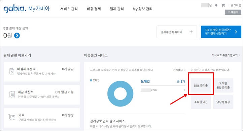The image size is (243, 131).
Task: Click the chevron after 대시보드 튜토리얼보기
Action: point(239,55)
